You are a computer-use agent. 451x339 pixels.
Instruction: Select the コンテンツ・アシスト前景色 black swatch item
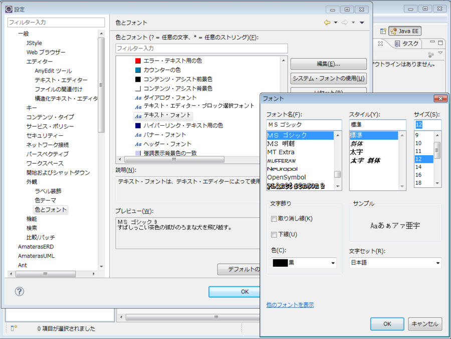pos(174,79)
